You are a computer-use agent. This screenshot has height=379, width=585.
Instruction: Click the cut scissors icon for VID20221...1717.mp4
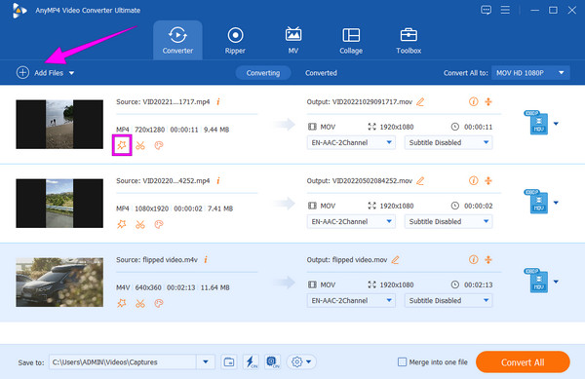(x=140, y=145)
